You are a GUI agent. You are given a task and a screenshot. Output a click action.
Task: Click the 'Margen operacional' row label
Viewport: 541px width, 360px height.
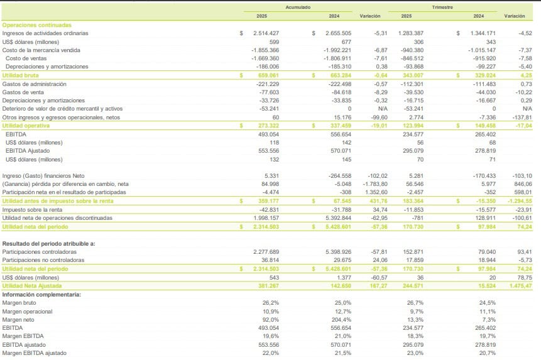27,312
